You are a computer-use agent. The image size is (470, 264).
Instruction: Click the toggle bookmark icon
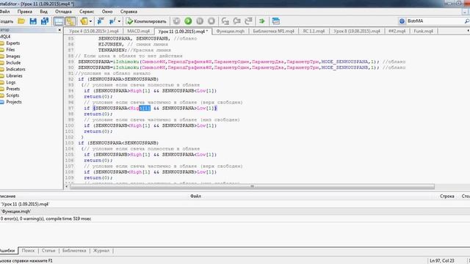tap(101, 21)
